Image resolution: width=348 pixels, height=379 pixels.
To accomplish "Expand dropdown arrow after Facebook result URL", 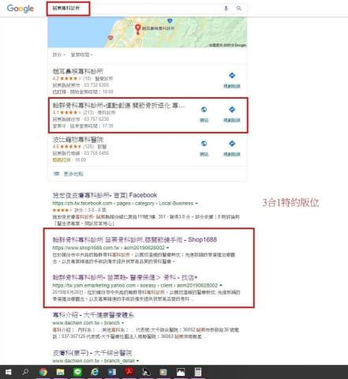I will coord(196,204).
